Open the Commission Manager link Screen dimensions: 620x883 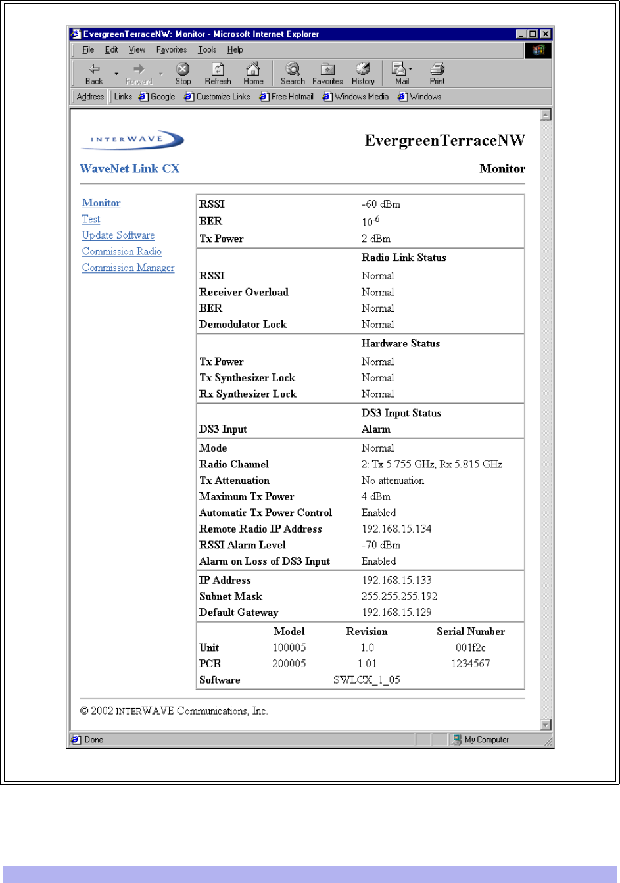(128, 268)
